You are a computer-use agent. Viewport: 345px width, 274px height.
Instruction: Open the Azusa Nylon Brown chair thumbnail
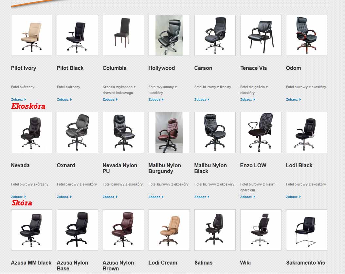123,230
